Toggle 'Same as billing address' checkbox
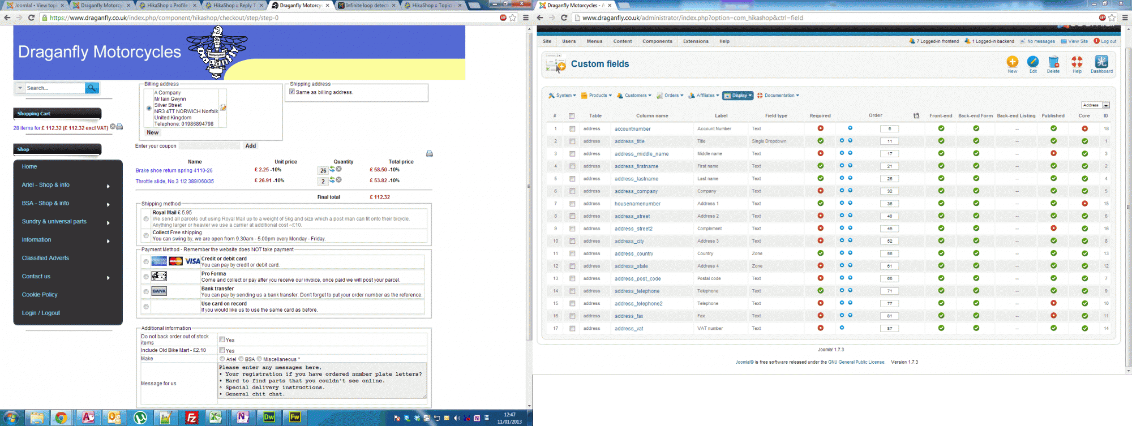Screen dimensions: 1132x426 tap(292, 92)
